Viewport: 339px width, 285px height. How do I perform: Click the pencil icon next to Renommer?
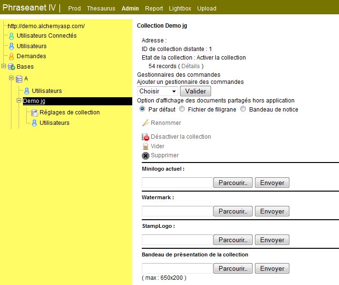145,123
